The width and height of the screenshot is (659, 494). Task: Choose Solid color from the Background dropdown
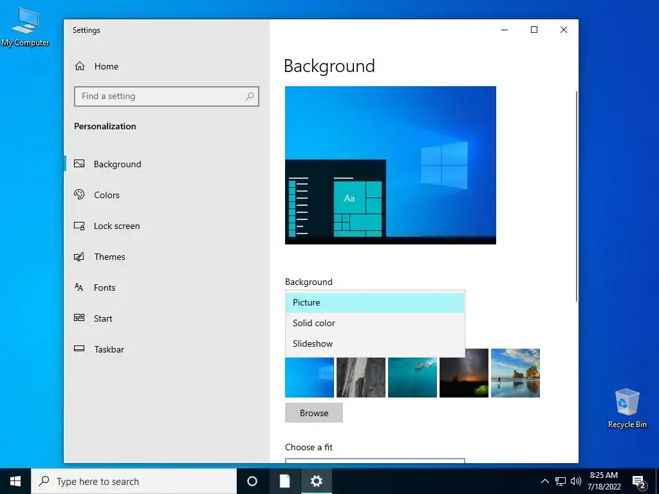[x=375, y=323]
